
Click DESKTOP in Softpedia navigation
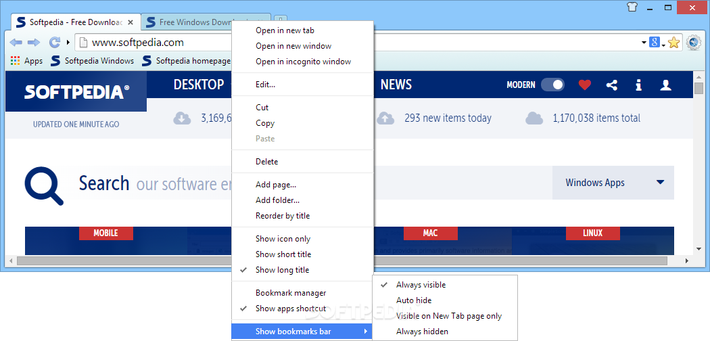pos(199,84)
